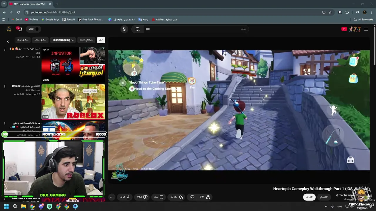The image size is (376, 211).
Task: Click the create video plus button
Action: pyautogui.click(x=34, y=29)
